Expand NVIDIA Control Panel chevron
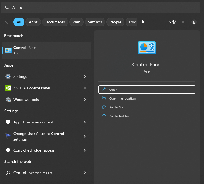Viewport: 204px width, 184px height. coord(85,88)
